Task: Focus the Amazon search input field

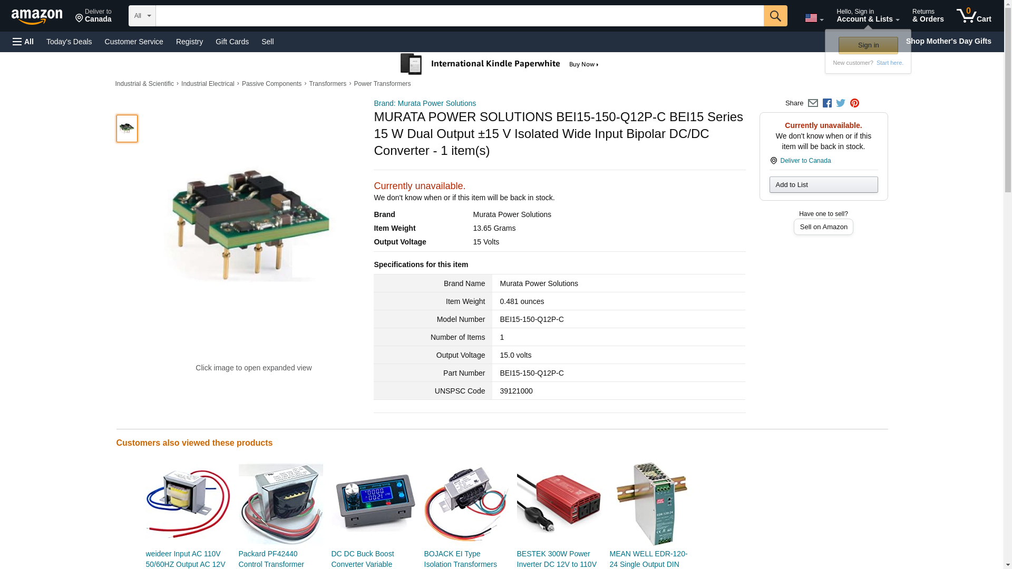Action: coord(459,16)
